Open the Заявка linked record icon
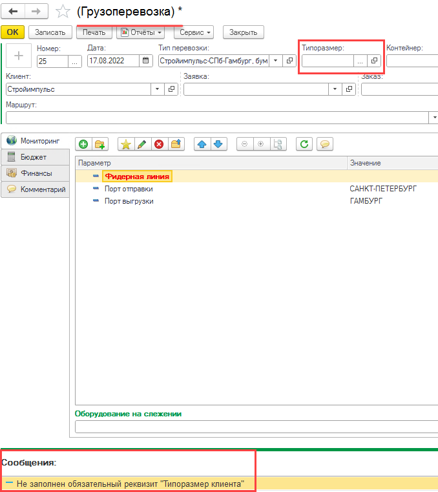The width and height of the screenshot is (438, 492). (349, 89)
